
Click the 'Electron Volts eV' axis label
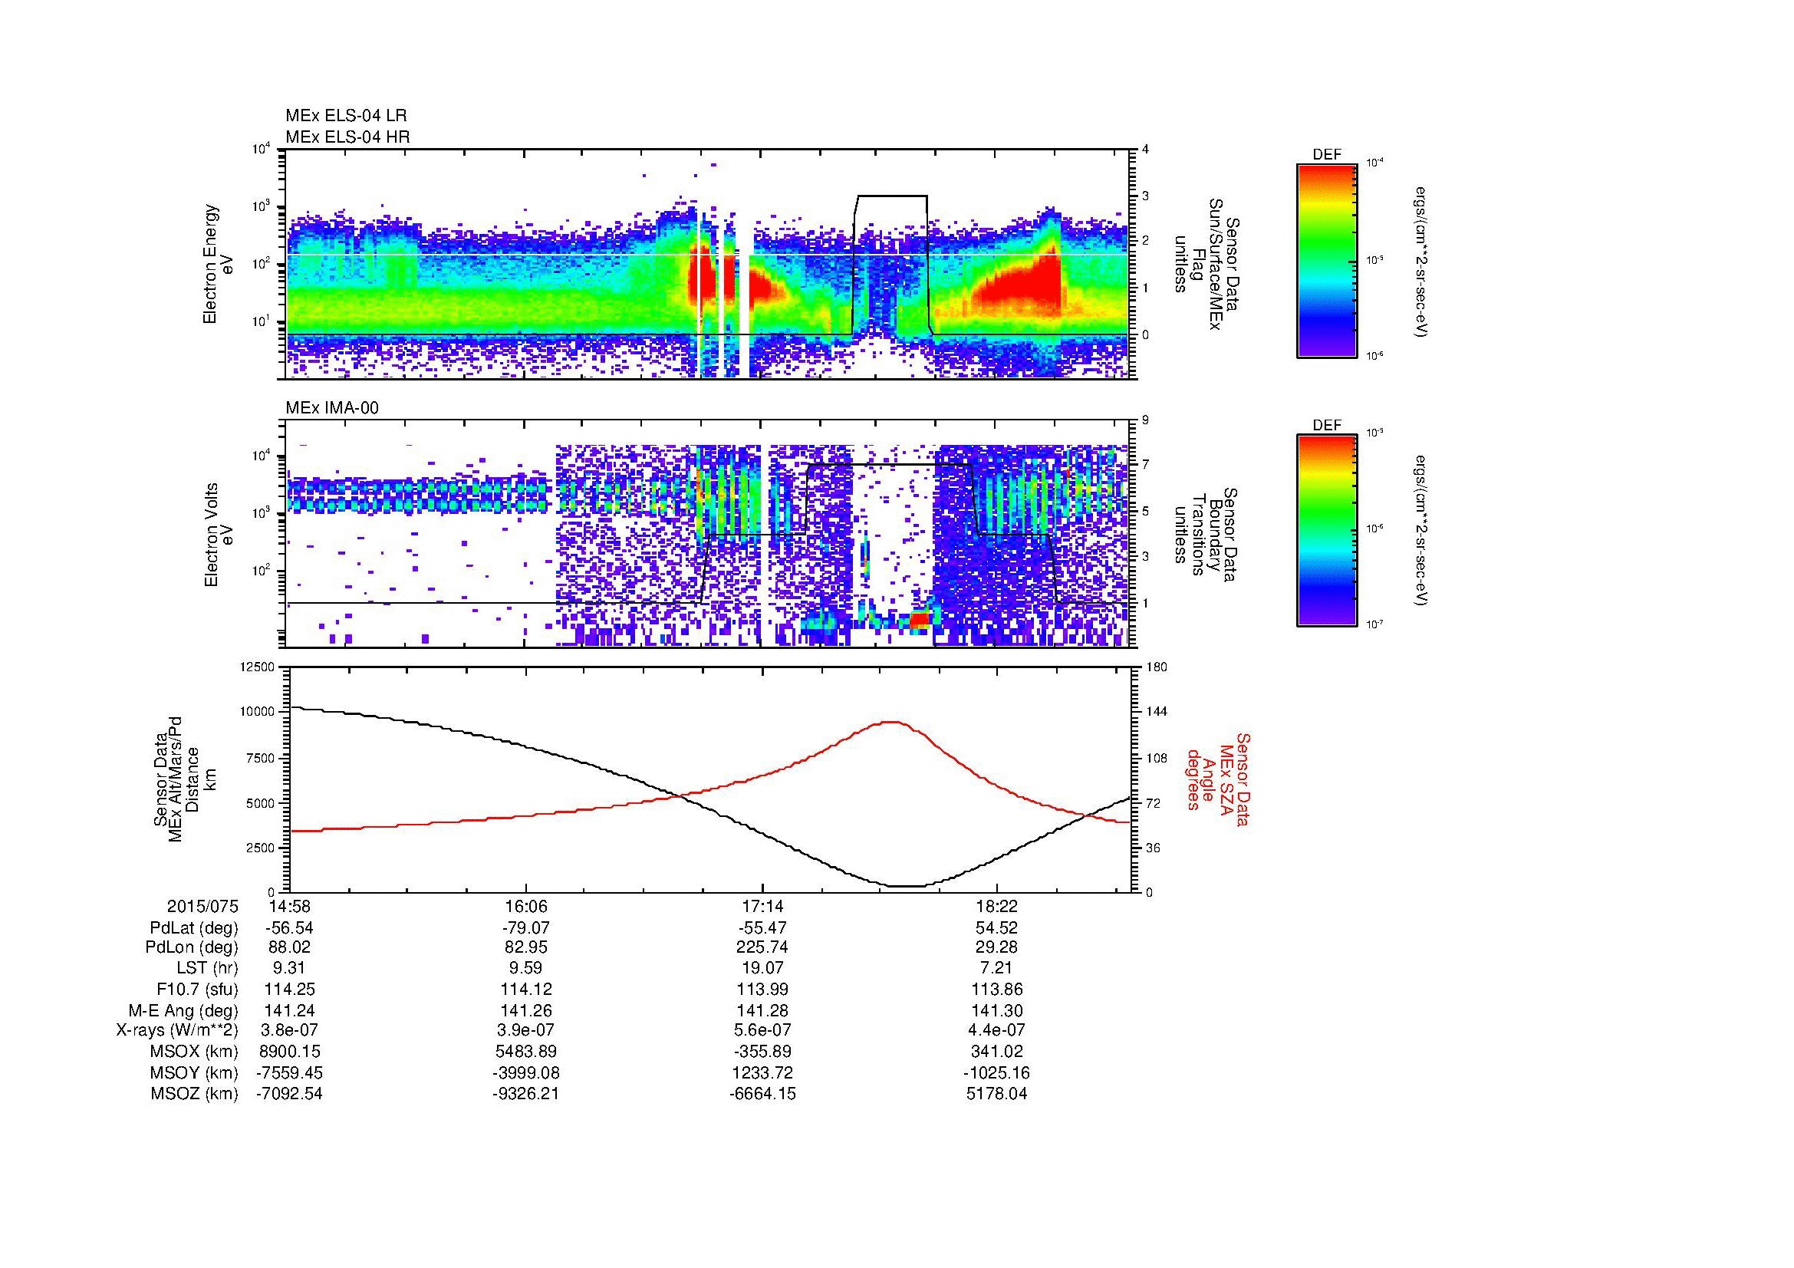click(219, 535)
